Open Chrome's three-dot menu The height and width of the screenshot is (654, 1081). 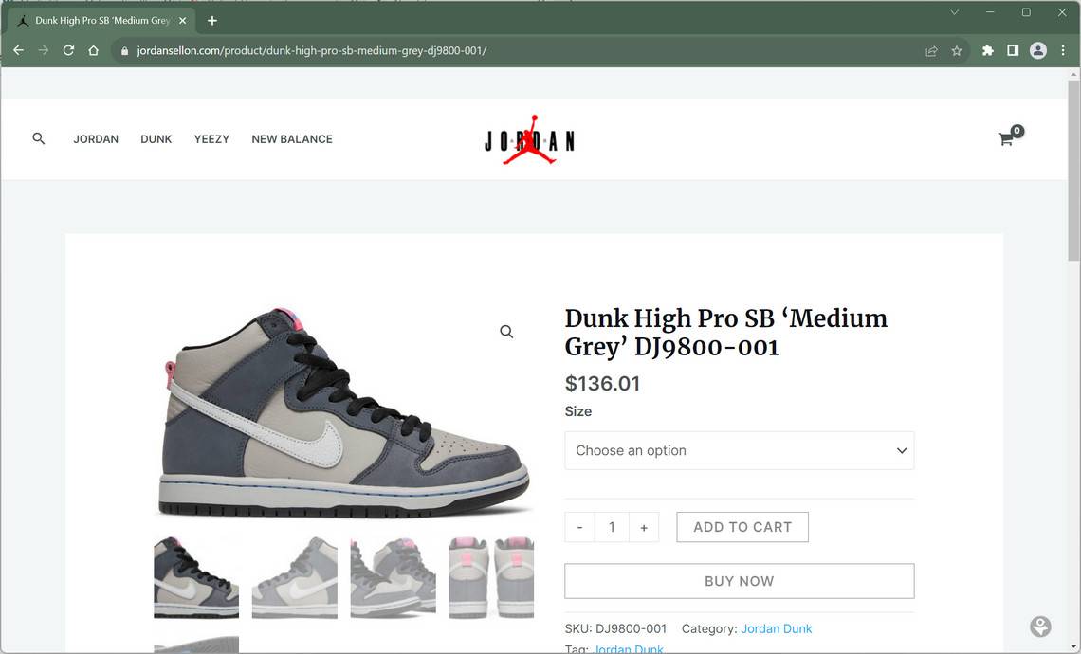tap(1063, 50)
